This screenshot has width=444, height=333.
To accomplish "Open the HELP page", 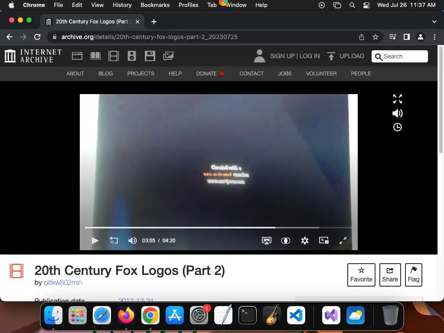I will pyautogui.click(x=175, y=74).
